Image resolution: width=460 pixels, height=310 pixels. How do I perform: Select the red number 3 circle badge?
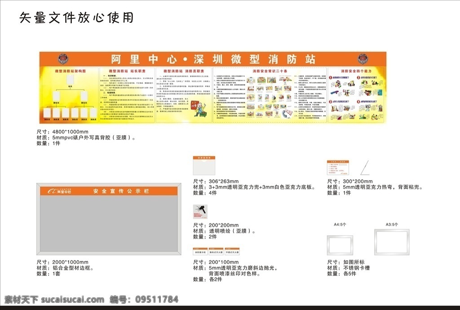(x=330, y=102)
